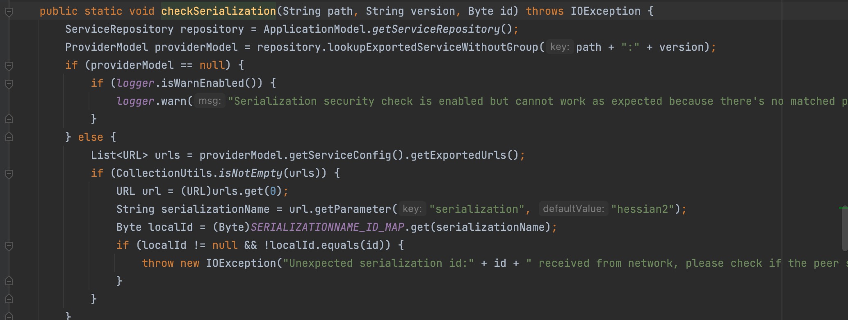This screenshot has height=320, width=848.
Task: Fold the 'if (localId != null' block
Action: [x=9, y=246]
